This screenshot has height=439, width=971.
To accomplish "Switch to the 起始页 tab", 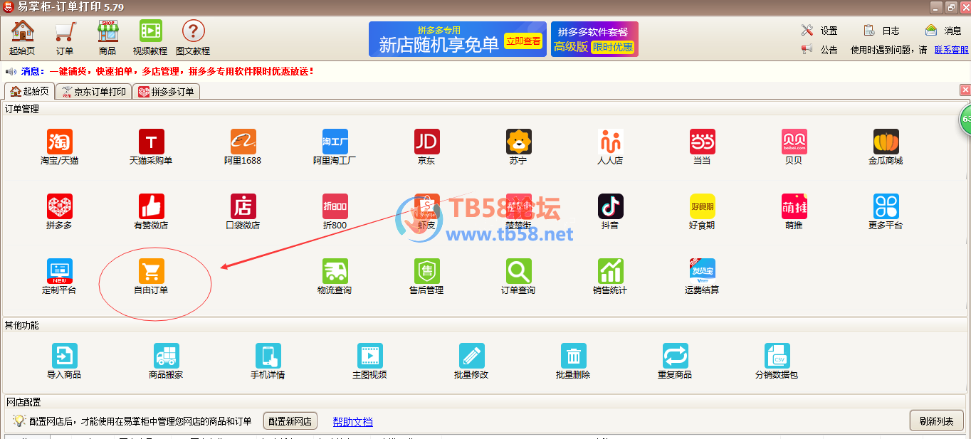I will [29, 91].
